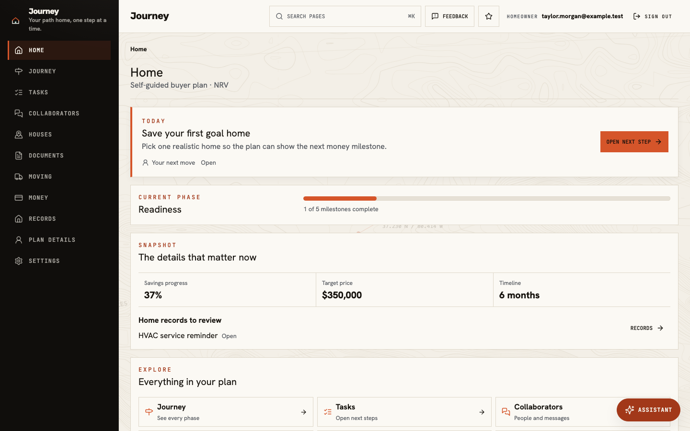Click the Savings progress 37% tile

click(x=227, y=290)
